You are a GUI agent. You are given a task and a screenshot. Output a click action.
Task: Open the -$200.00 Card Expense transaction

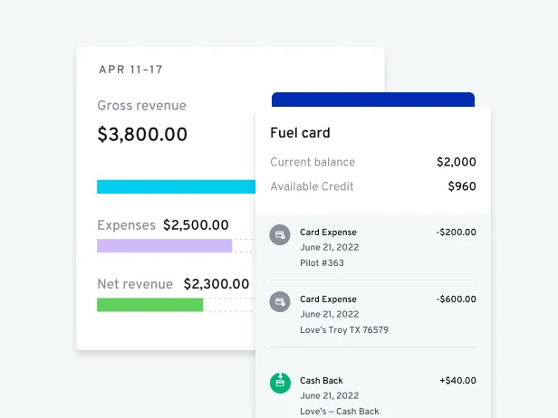pos(372,247)
